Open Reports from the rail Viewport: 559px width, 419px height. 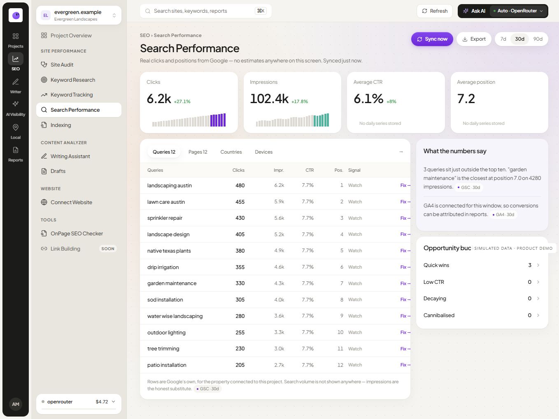(16, 154)
